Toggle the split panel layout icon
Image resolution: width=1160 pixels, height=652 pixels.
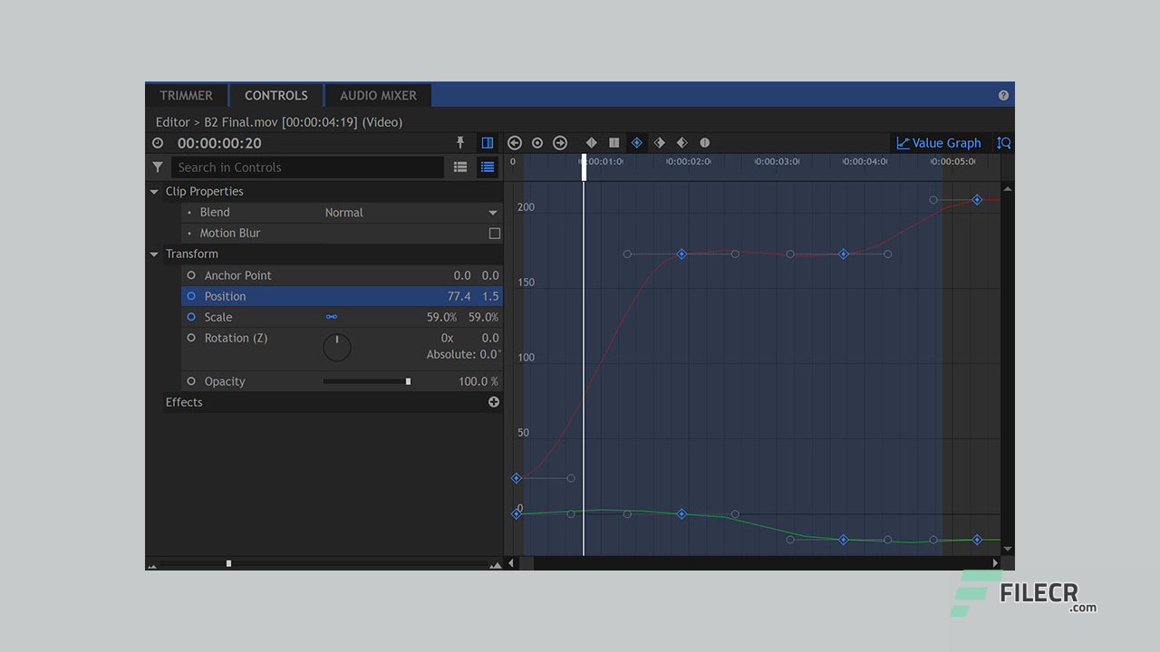click(488, 143)
